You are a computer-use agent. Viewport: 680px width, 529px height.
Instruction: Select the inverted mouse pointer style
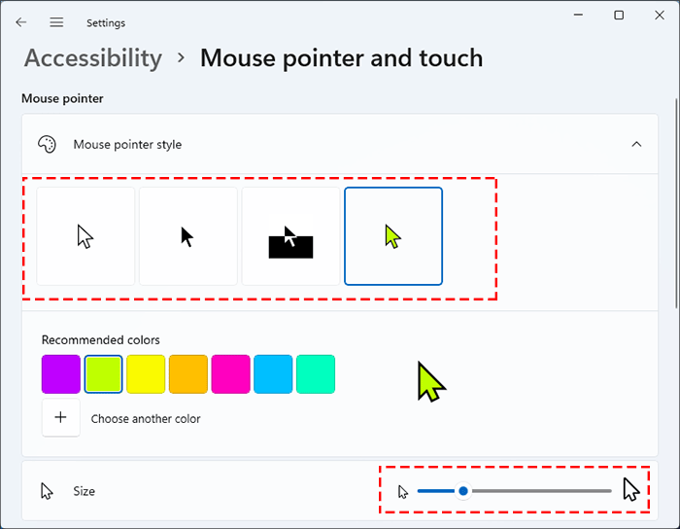pos(290,236)
